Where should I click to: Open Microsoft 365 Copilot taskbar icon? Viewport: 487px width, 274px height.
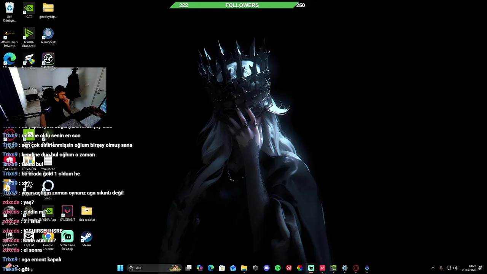pos(199,268)
